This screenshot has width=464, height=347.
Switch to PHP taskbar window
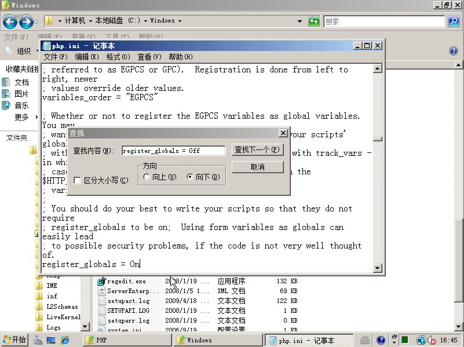tap(126, 340)
